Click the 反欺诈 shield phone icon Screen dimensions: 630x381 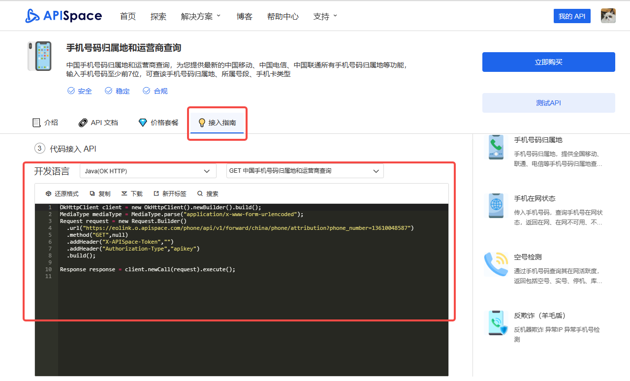pyautogui.click(x=497, y=323)
